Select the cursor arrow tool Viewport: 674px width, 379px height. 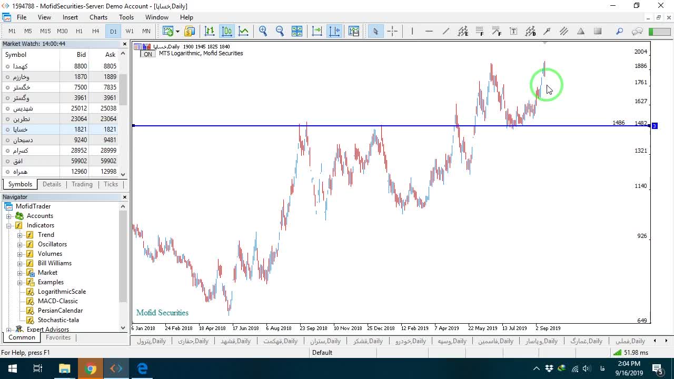tap(375, 31)
